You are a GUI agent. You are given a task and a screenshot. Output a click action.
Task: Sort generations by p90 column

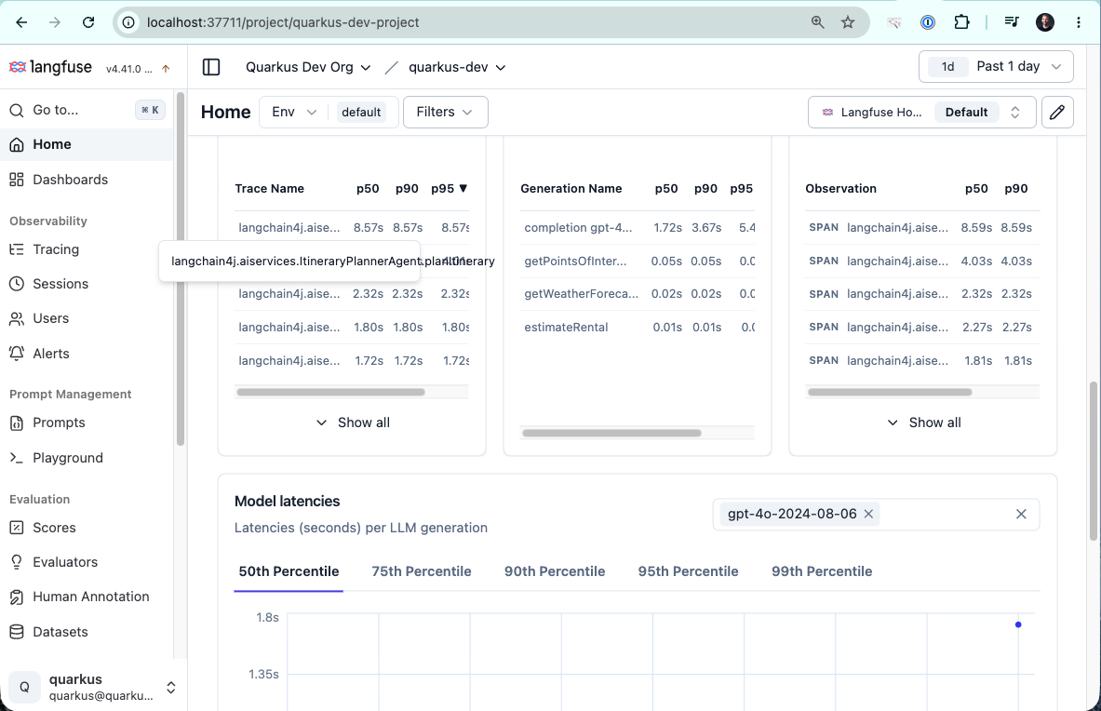pos(705,189)
